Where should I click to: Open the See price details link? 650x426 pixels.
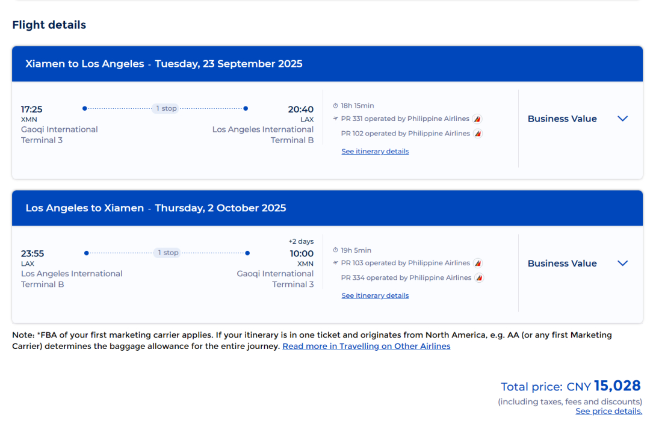pos(608,412)
